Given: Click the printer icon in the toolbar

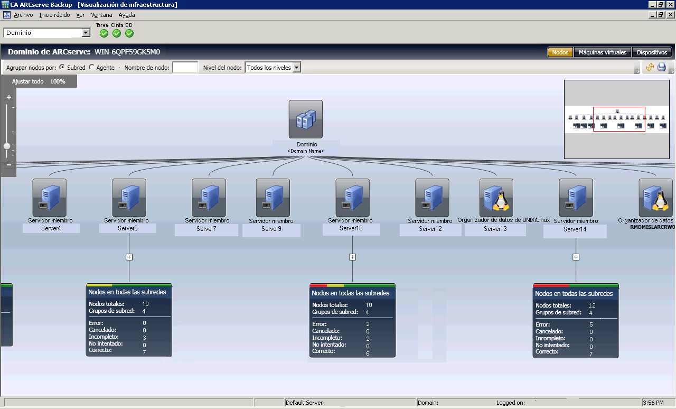Looking at the screenshot, I should tap(662, 68).
